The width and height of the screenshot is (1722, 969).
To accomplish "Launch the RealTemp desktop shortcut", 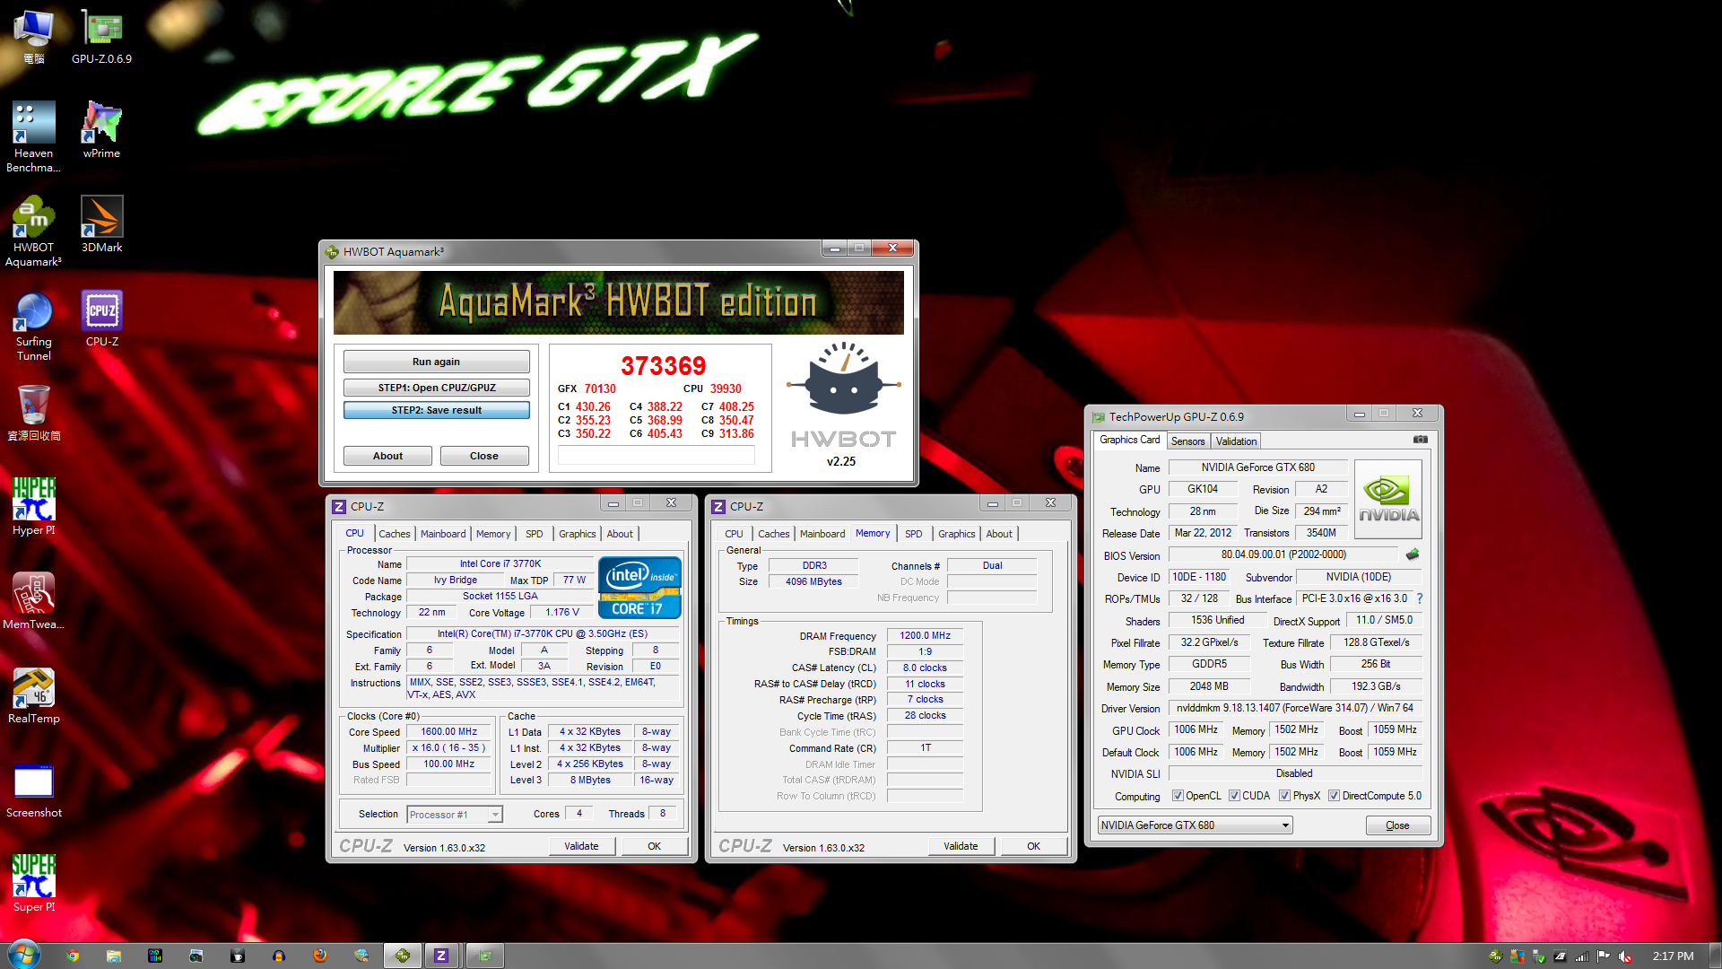I will (33, 695).
